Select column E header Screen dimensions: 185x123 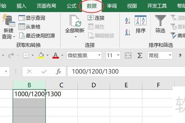tap(126, 85)
